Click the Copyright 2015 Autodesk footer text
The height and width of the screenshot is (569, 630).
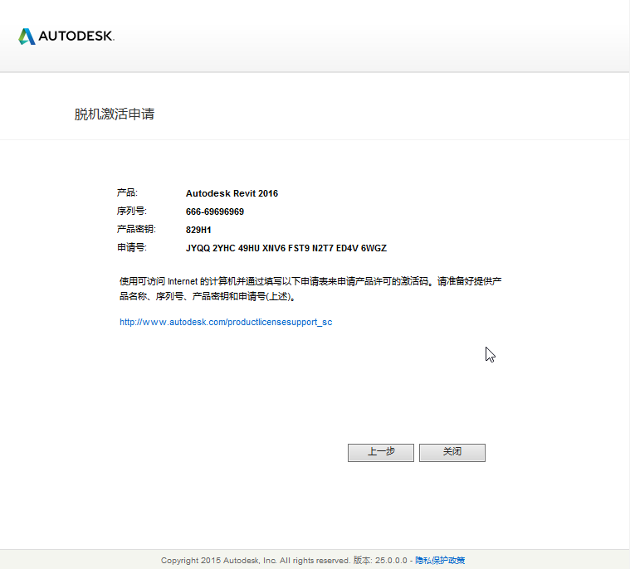[256, 560]
